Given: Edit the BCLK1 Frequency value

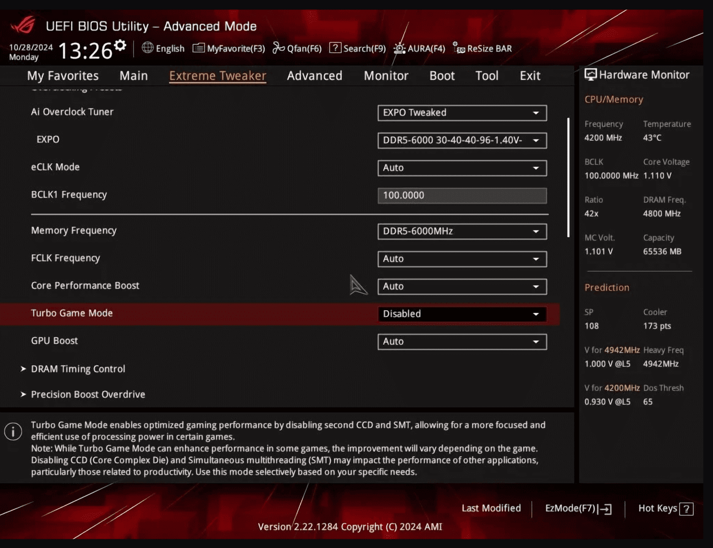Looking at the screenshot, I should 462,196.
